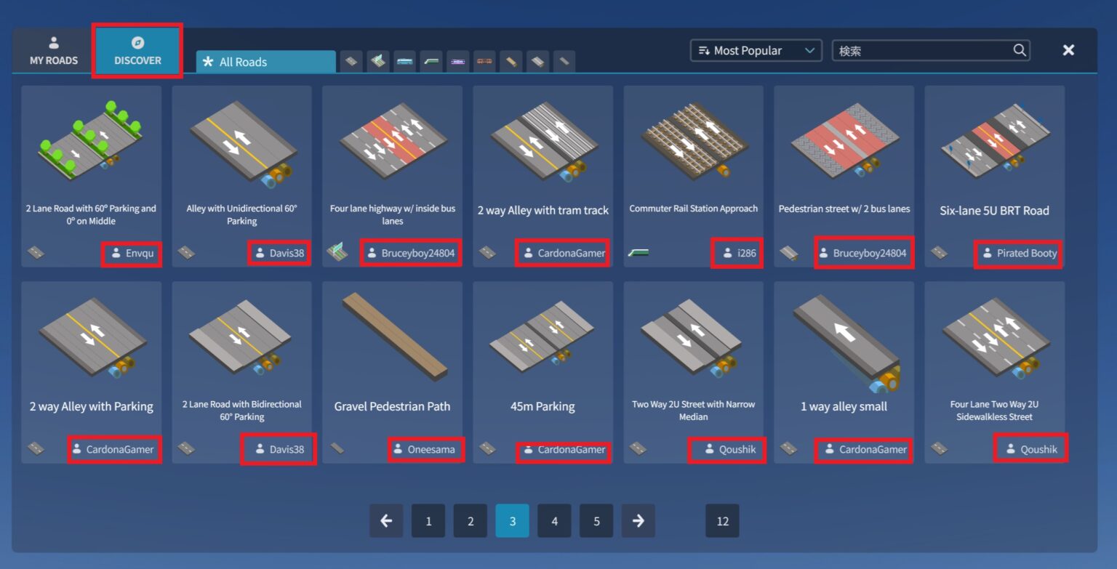Open the Most Popular sort dropdown

point(755,50)
